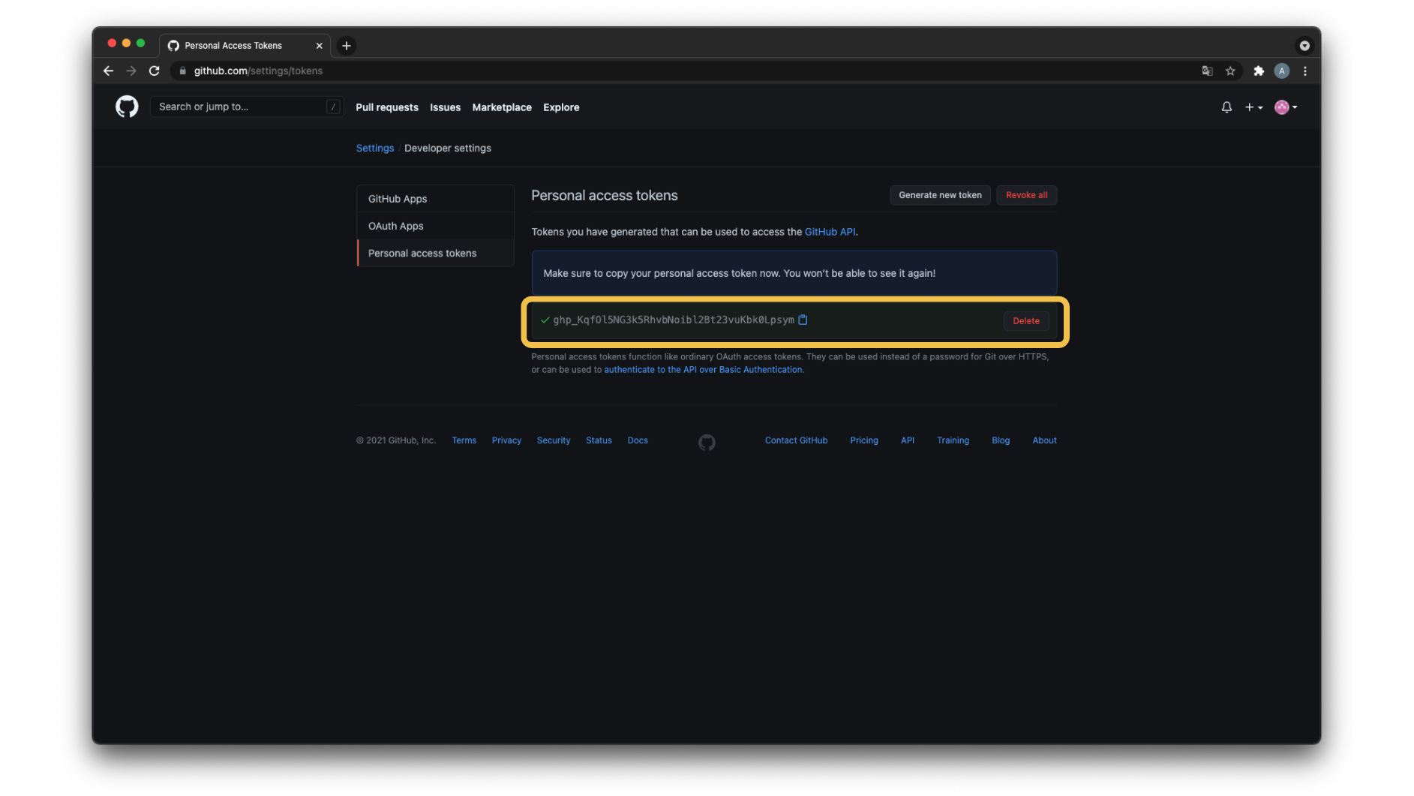
Task: Open the notifications bell
Action: coord(1226,107)
